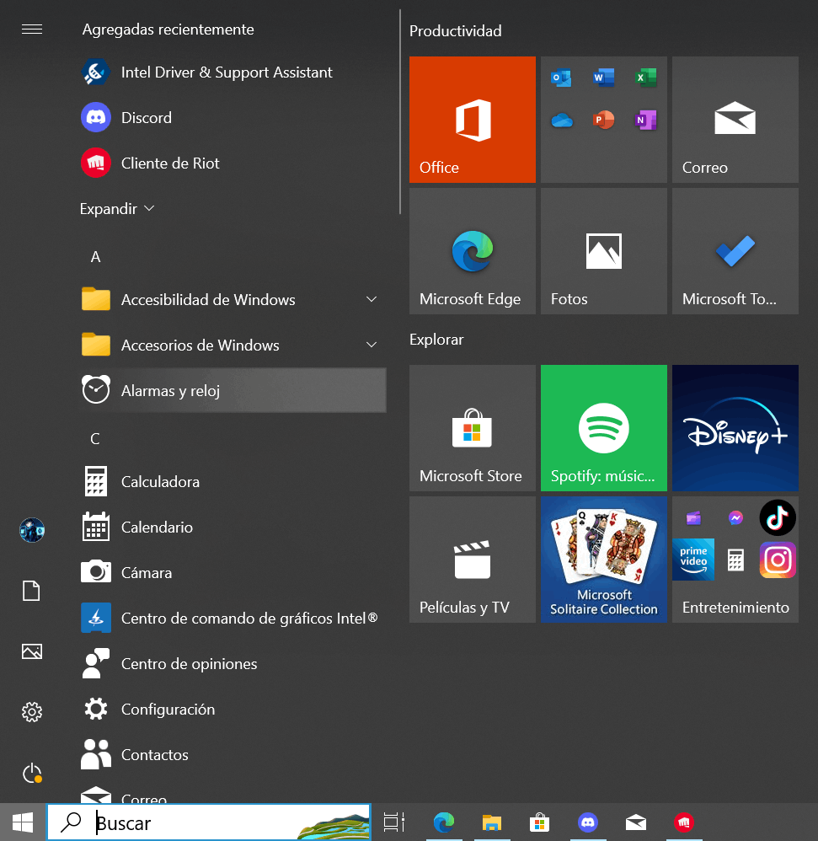This screenshot has width=818, height=841.
Task: Open Intel Driver & Support Assistant
Action: [233, 72]
